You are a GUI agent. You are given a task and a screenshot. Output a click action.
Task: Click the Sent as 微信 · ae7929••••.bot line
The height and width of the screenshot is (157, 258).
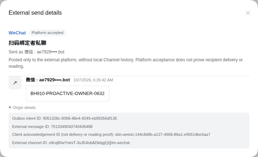(37, 52)
